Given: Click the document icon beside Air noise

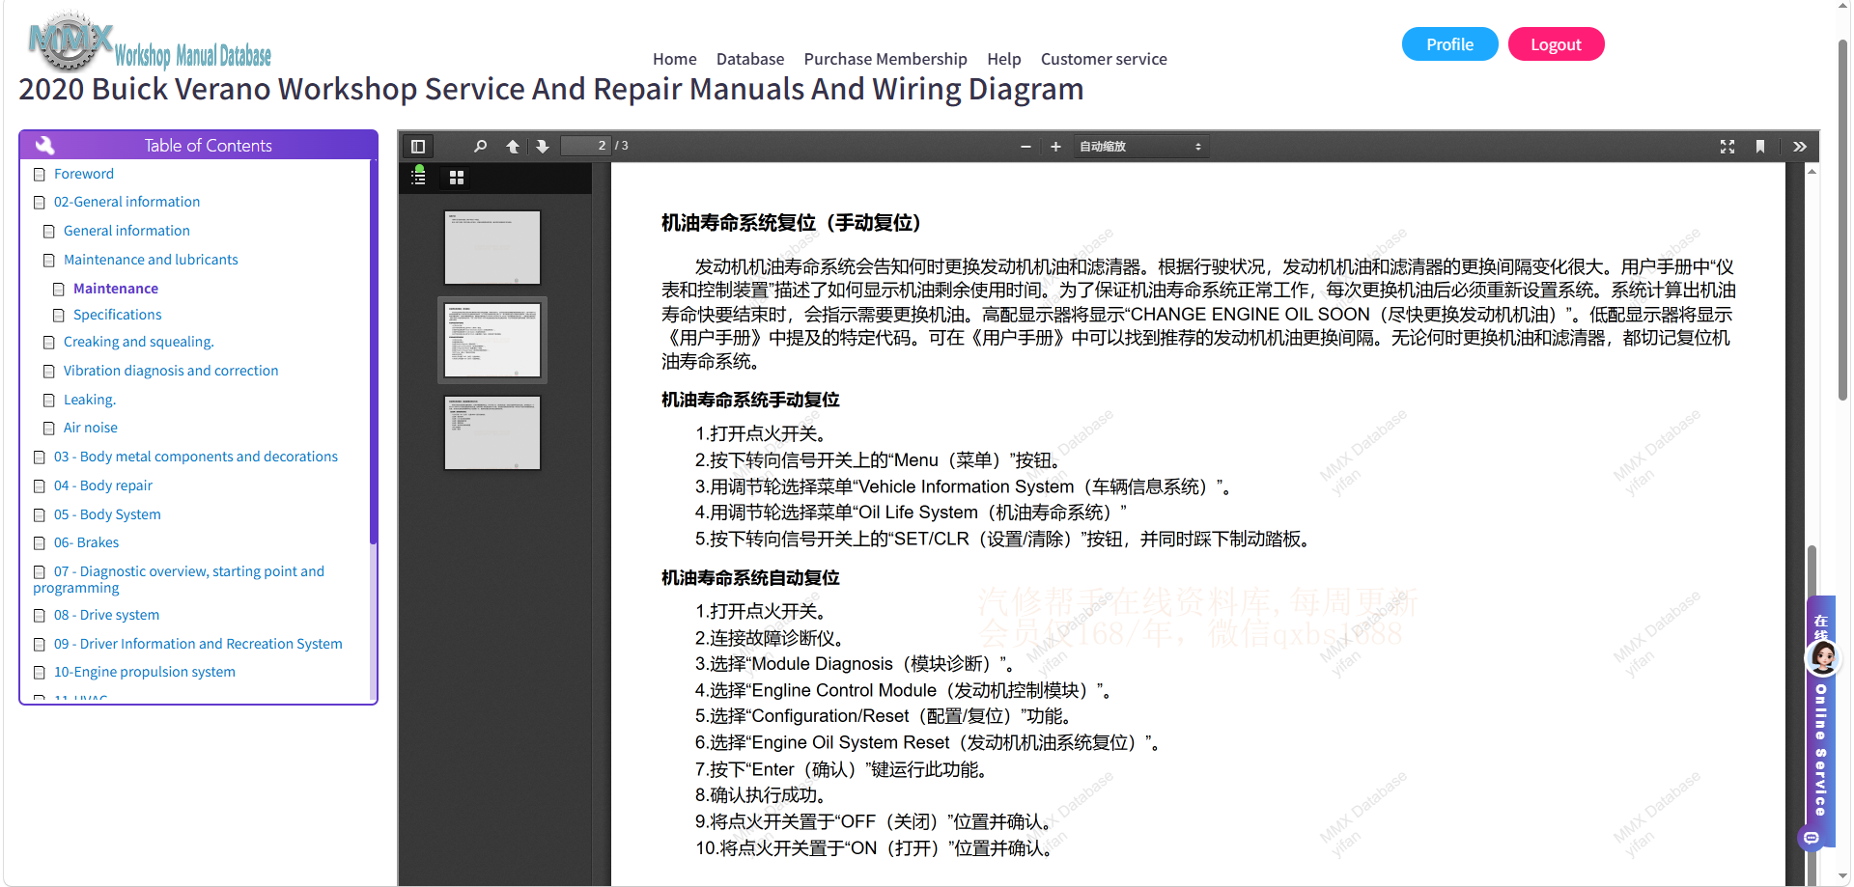Looking at the screenshot, I should (x=49, y=429).
